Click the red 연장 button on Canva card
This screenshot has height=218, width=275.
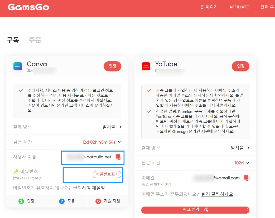[112, 66]
